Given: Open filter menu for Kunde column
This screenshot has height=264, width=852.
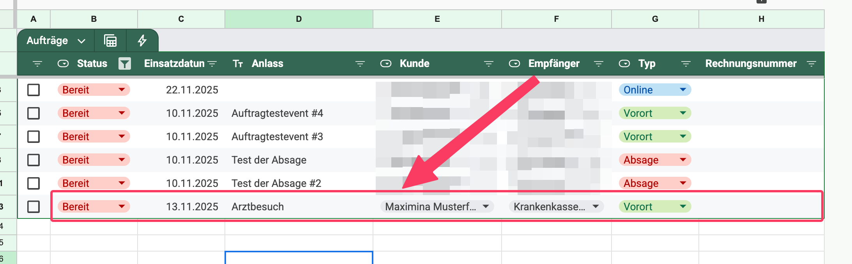Looking at the screenshot, I should point(488,63).
